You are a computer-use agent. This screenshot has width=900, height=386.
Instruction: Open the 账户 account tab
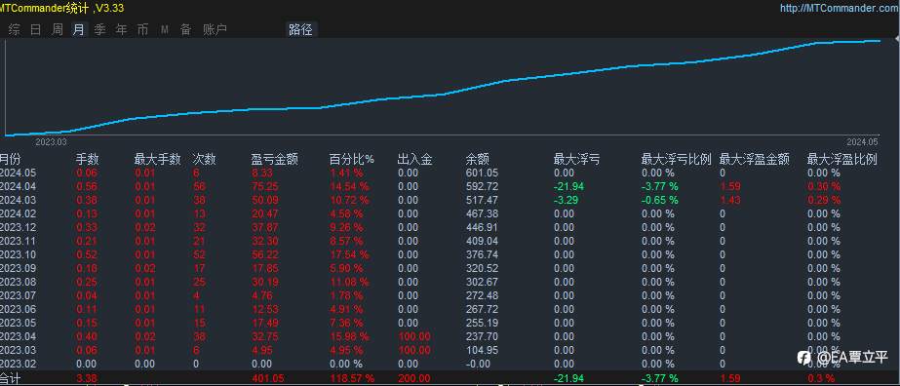click(215, 30)
